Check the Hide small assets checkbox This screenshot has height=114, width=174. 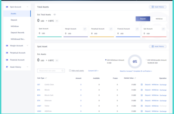(70, 71)
